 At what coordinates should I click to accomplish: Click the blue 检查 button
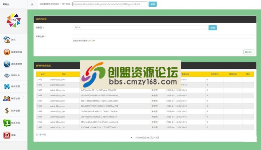(x=213, y=28)
